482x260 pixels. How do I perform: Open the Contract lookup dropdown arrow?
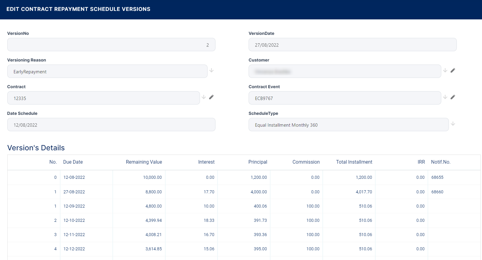[x=204, y=97]
